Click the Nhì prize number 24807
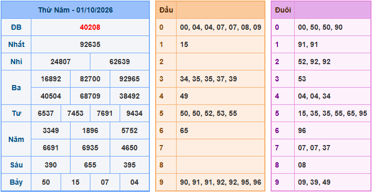 [61, 62]
